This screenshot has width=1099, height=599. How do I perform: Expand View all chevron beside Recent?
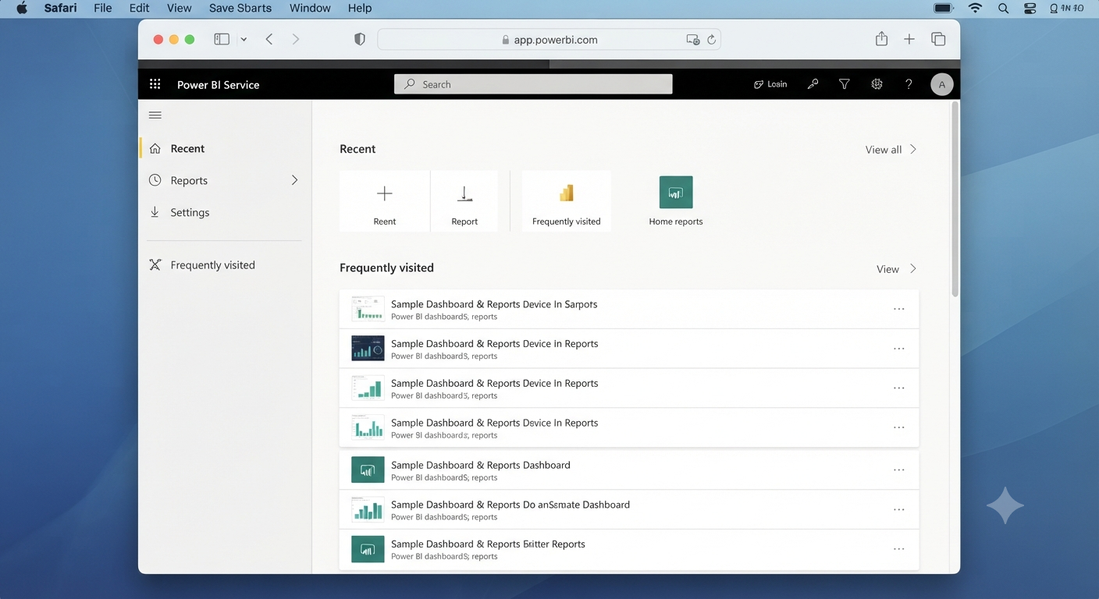click(x=913, y=149)
